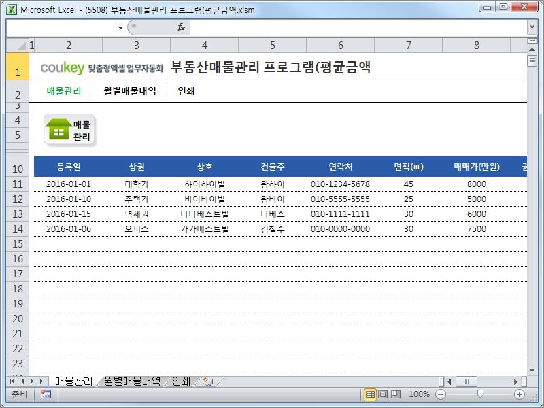Image resolution: width=544 pixels, height=408 pixels.
Task: Select the cell 010-0000-0000
Action: (x=341, y=229)
